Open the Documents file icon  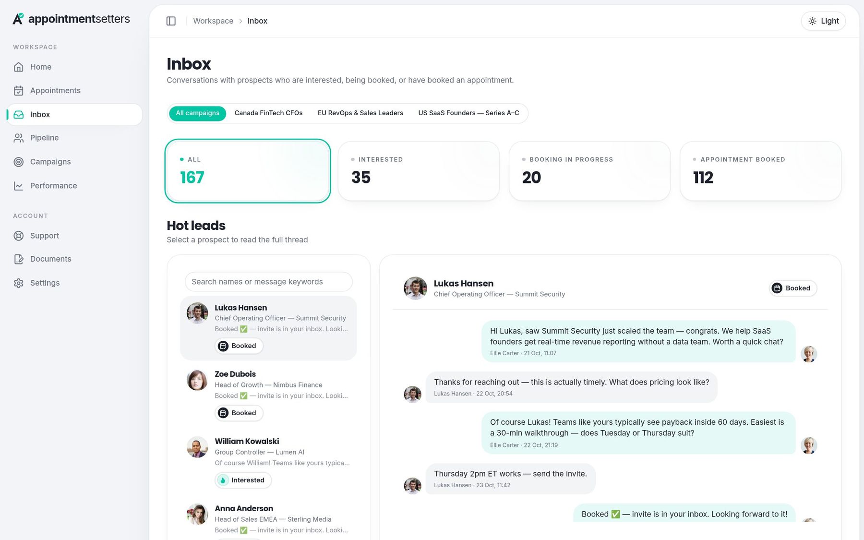pyautogui.click(x=19, y=259)
